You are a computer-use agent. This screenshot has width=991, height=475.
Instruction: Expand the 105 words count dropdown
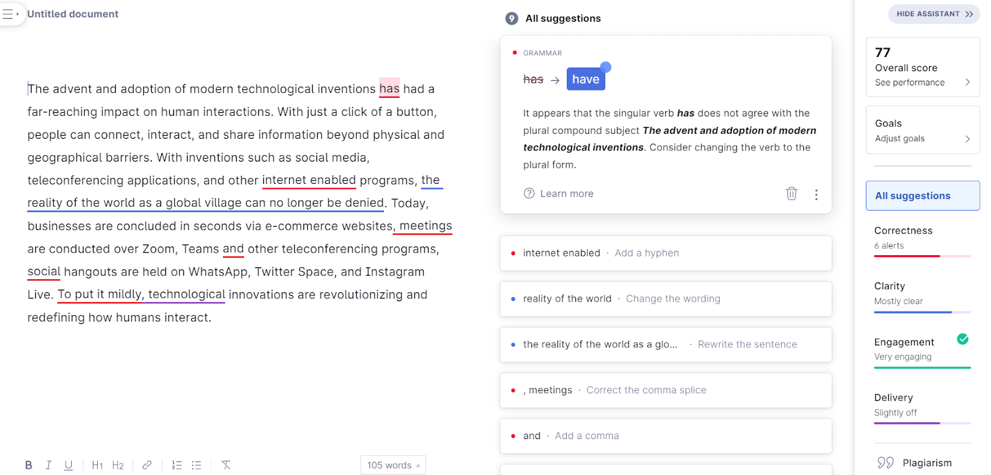point(393,465)
